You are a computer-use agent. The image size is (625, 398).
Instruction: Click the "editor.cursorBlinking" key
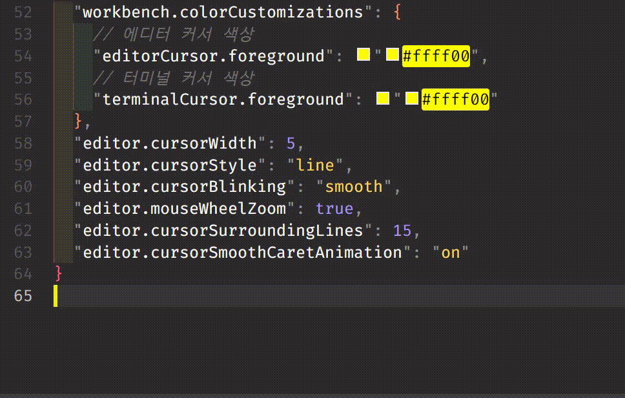184,187
